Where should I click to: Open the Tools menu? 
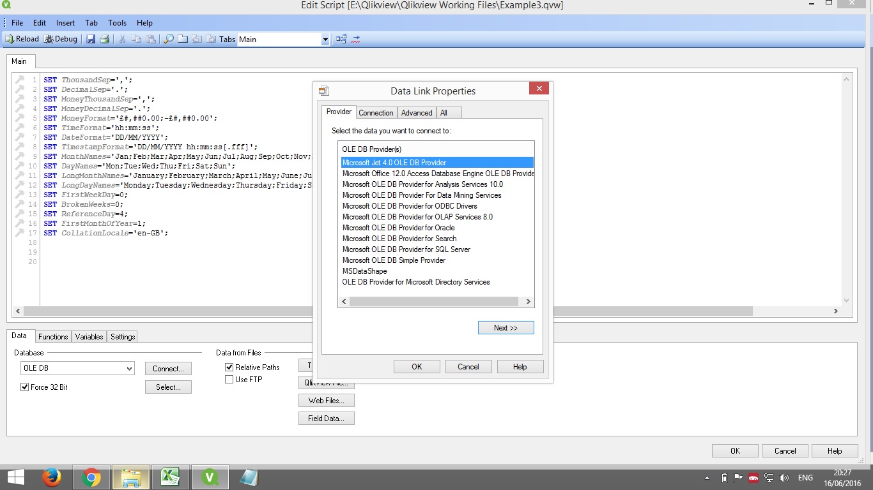117,23
